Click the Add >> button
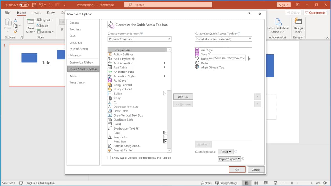 (183, 97)
